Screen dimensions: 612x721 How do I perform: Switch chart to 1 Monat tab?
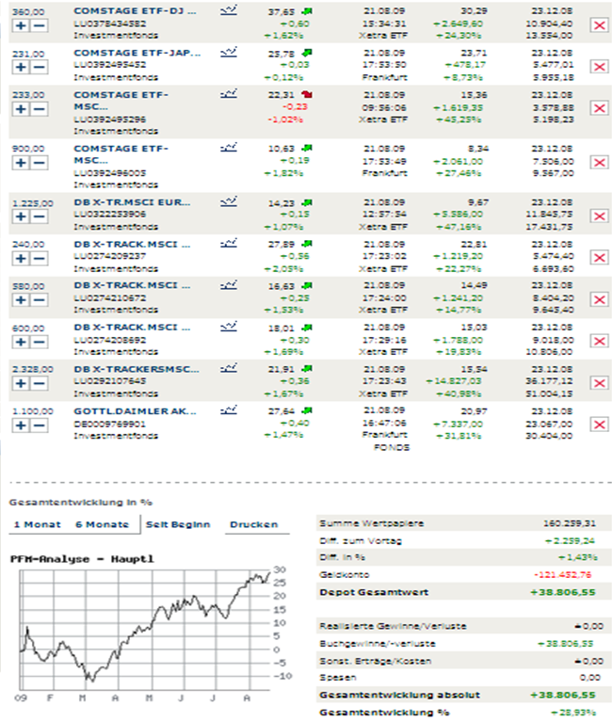(38, 524)
